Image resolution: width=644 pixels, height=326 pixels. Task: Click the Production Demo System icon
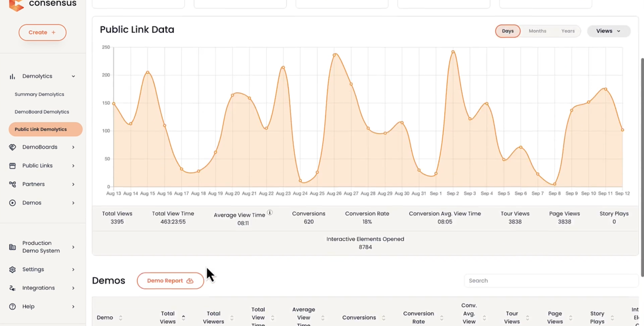click(12, 247)
